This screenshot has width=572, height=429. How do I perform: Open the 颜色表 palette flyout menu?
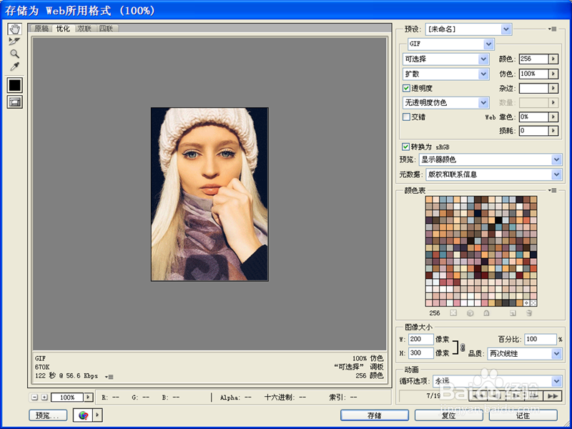[552, 190]
